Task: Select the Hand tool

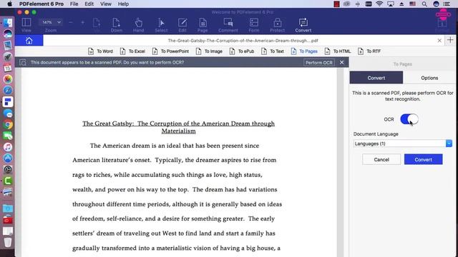Action: (x=138, y=25)
